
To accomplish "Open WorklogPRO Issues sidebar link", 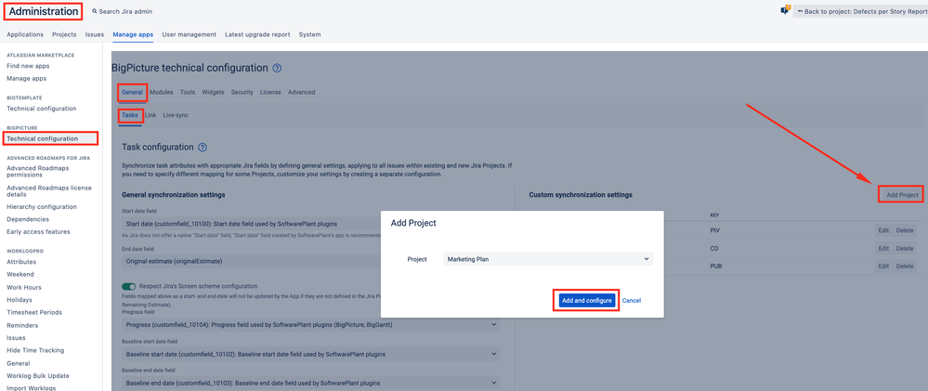I will 16,338.
